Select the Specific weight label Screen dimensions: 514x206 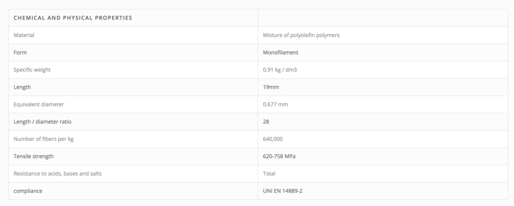coord(32,70)
